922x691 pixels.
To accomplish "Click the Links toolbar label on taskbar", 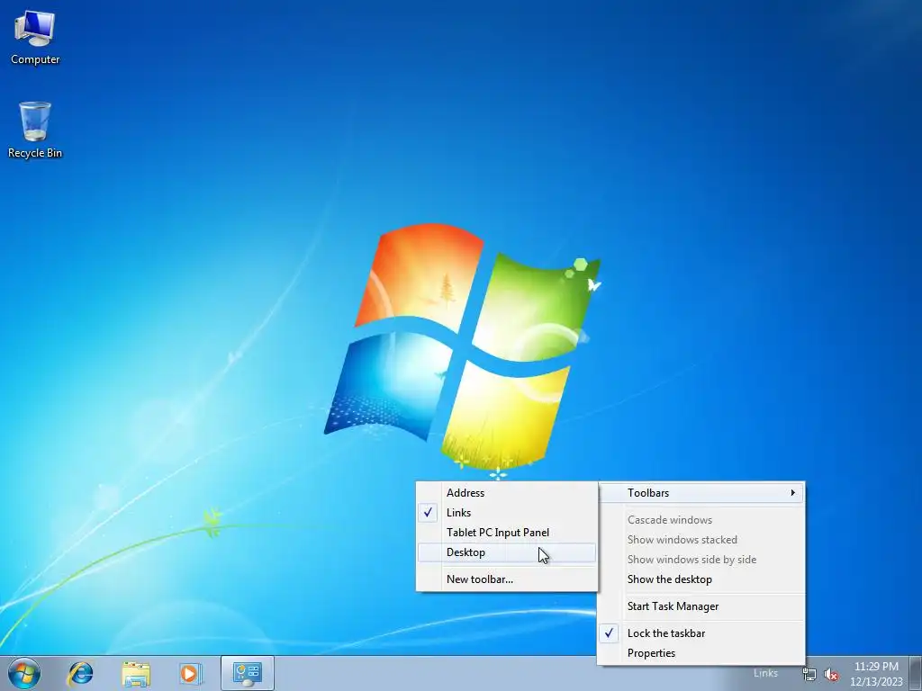I will (x=765, y=673).
